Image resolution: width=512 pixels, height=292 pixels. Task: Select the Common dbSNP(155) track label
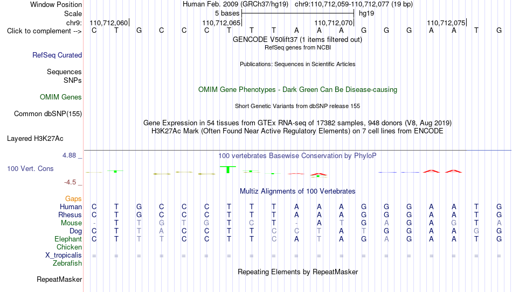point(48,114)
